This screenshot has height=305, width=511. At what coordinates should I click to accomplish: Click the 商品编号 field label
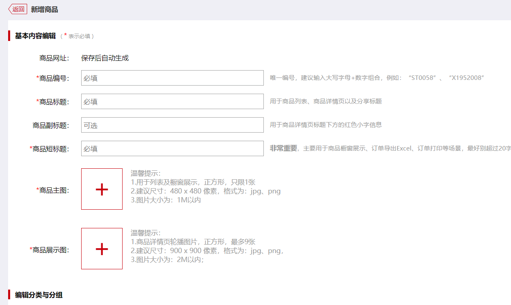[54, 78]
